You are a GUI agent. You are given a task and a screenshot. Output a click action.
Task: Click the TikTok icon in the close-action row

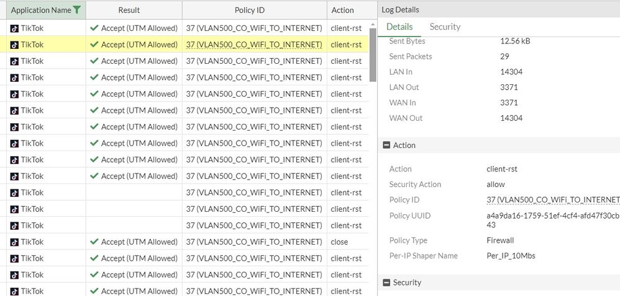pyautogui.click(x=15, y=242)
